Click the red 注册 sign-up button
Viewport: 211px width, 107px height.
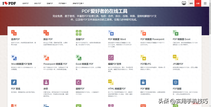click(198, 3)
